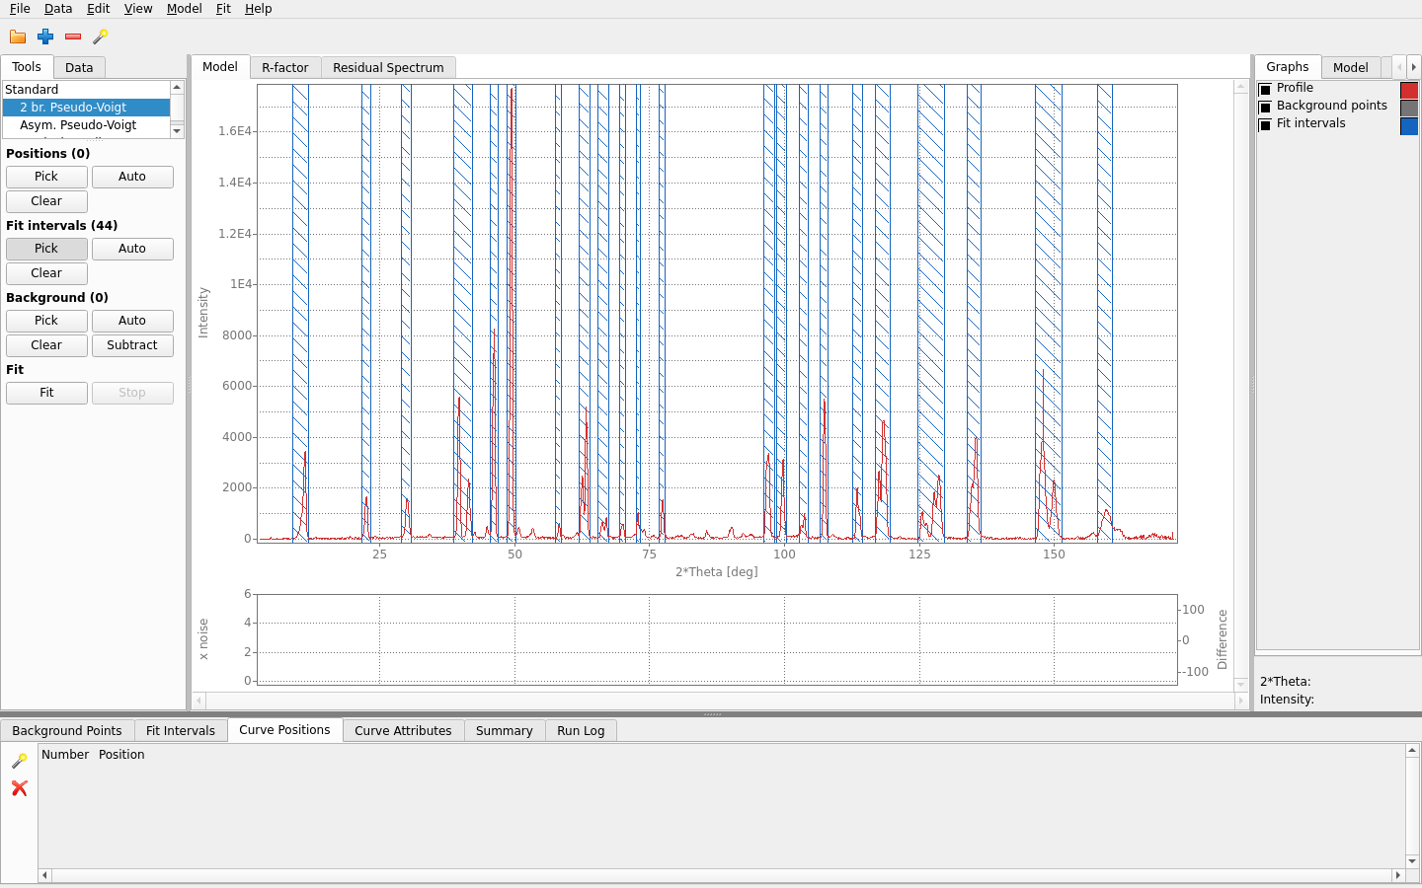
Task: Select 2 br. Pseudo-Voigt list entry
Action: pyautogui.click(x=86, y=108)
